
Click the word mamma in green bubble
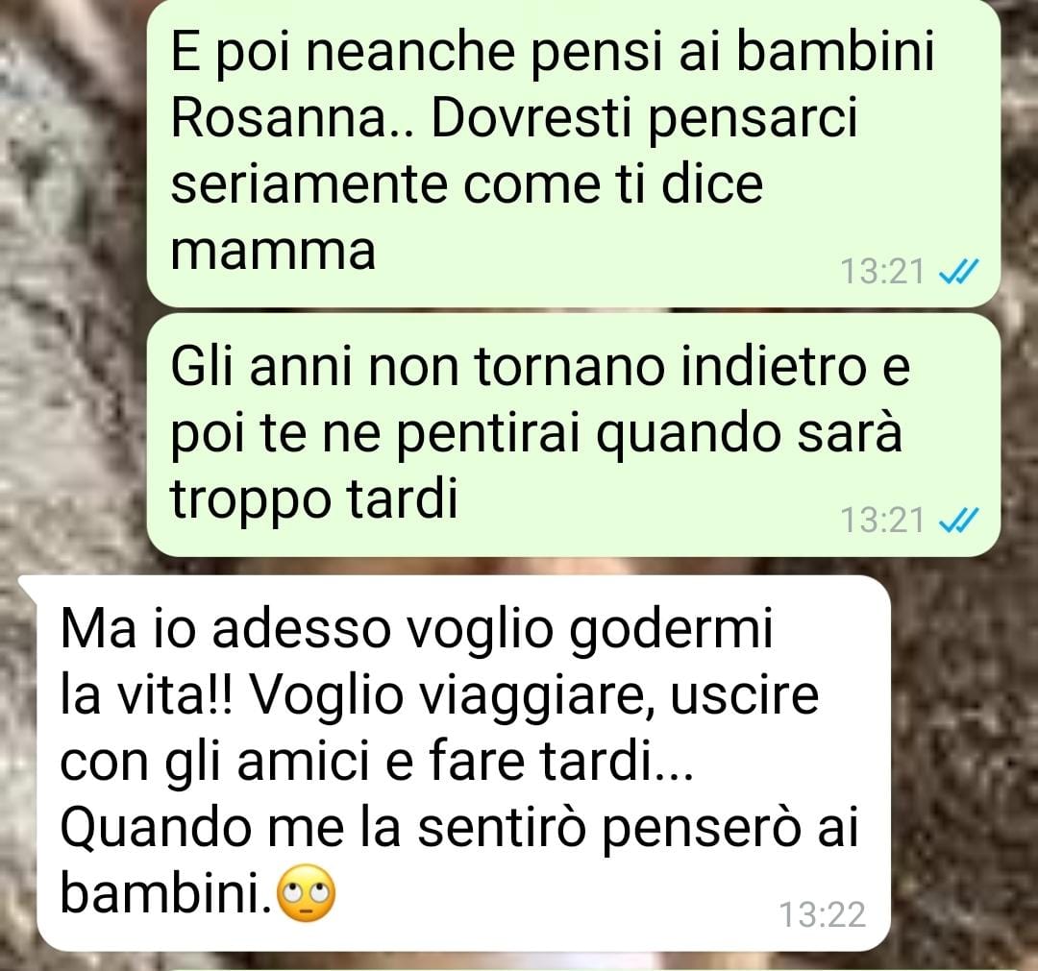(x=273, y=252)
